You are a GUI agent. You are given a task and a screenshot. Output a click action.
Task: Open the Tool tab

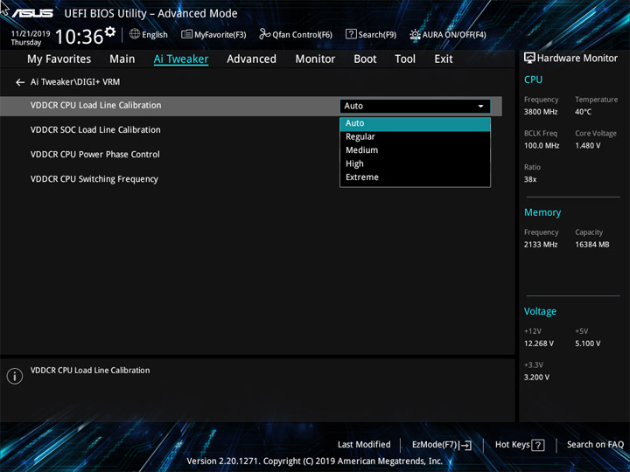[x=405, y=59]
